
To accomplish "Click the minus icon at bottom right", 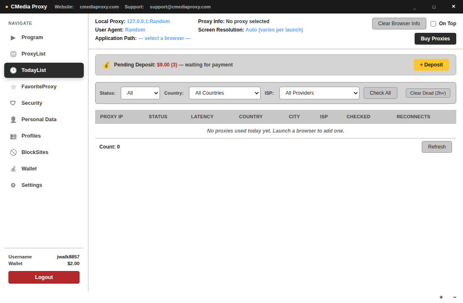I will [455, 297].
